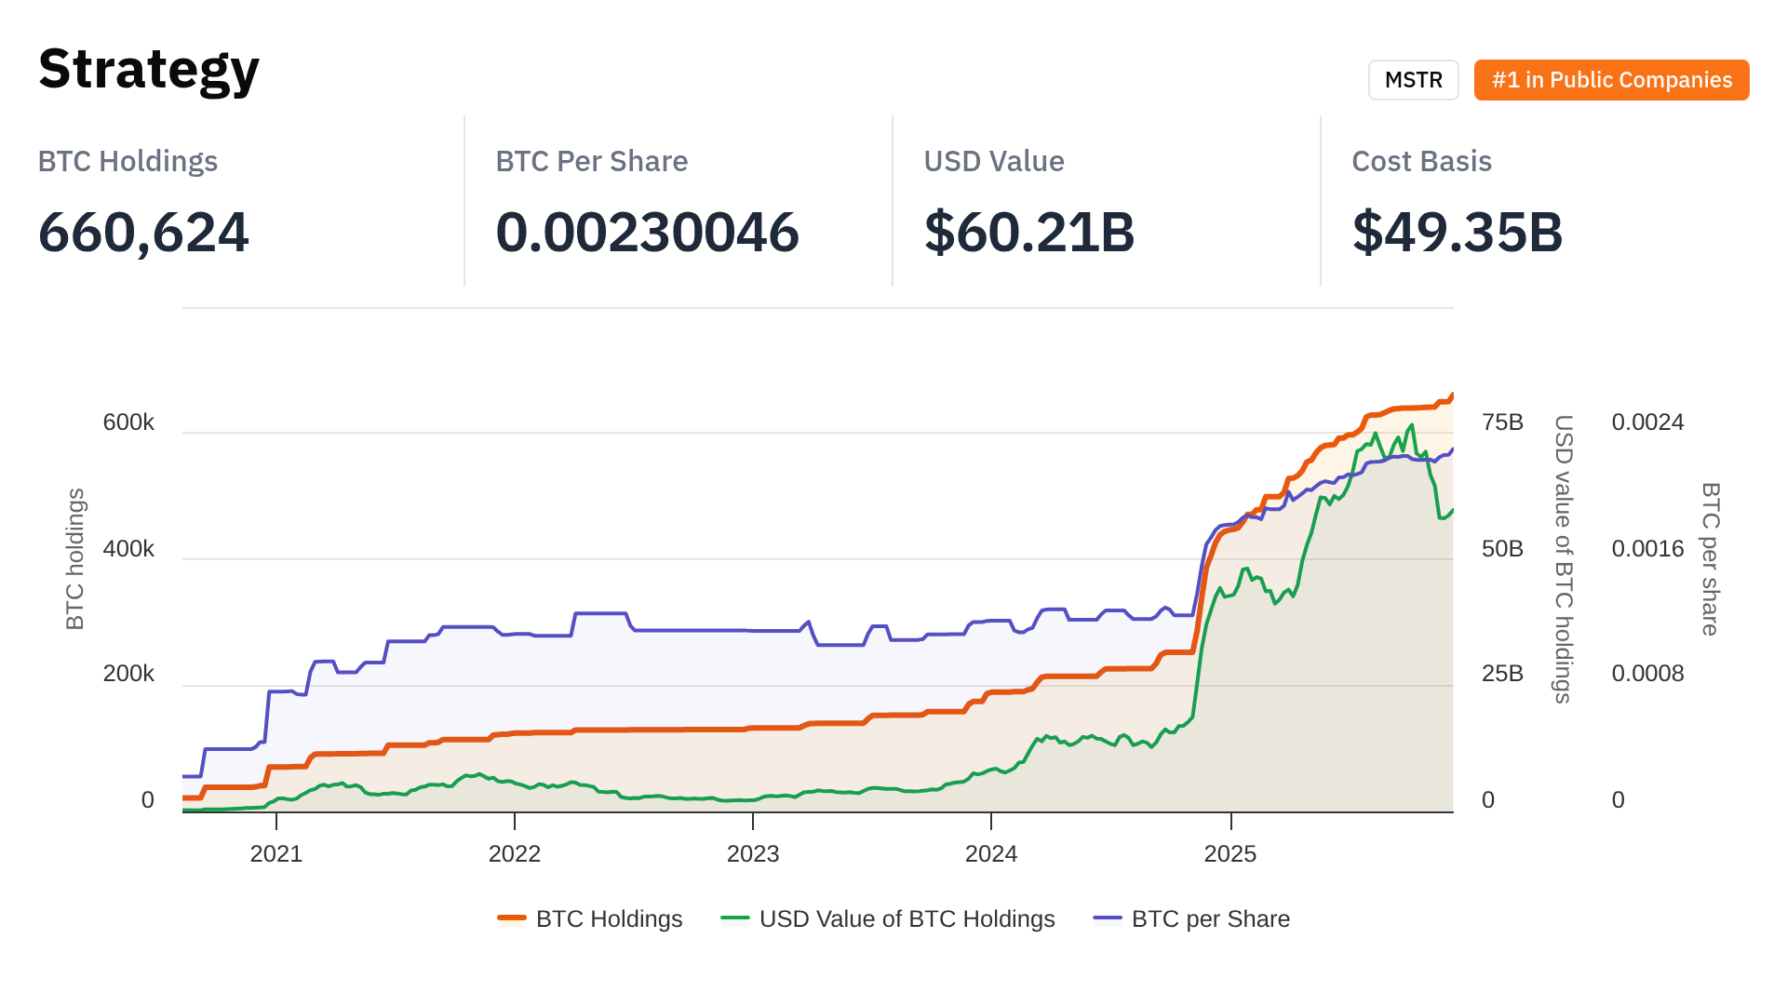Click the 2025 x-axis tick label
The image size is (1787, 1005).
1230,853
